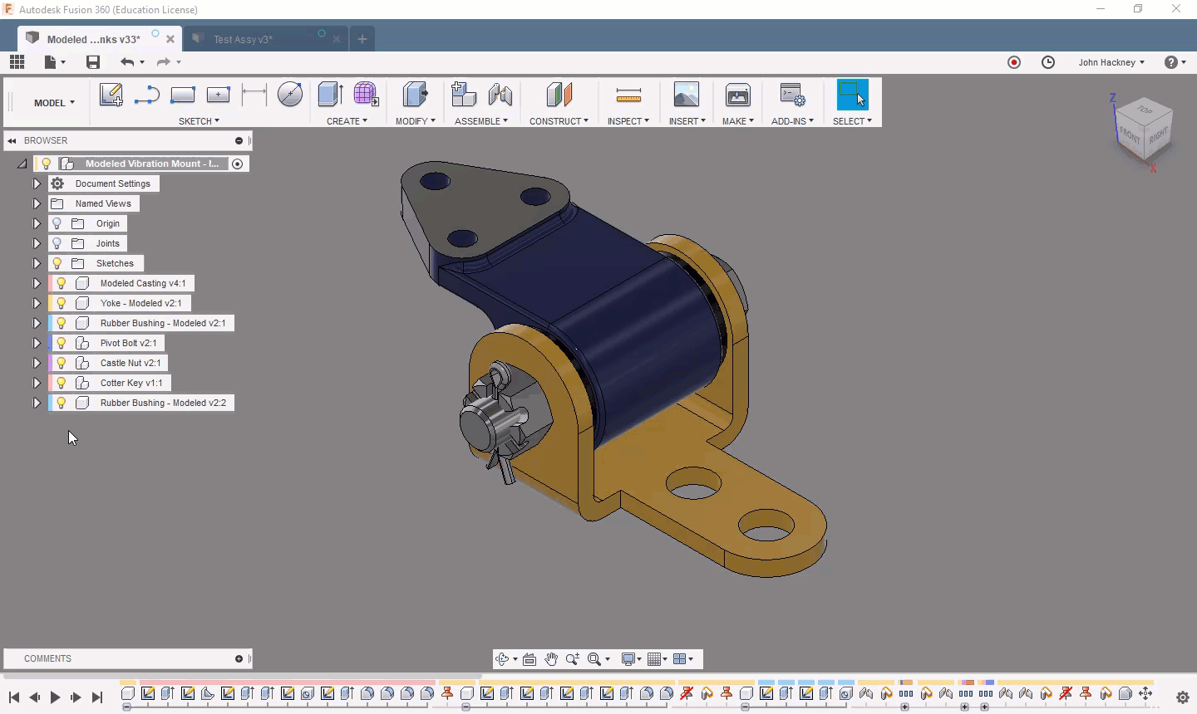Select the Measure inspect tool
Screen dimensions: 1197x714
(x=628, y=95)
